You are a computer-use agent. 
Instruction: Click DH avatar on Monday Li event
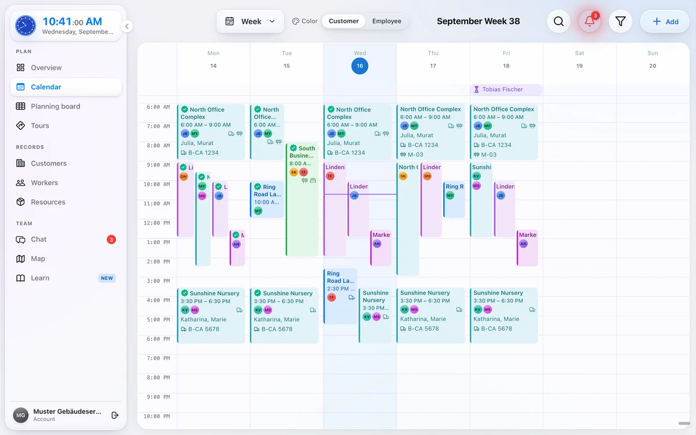pos(183,176)
